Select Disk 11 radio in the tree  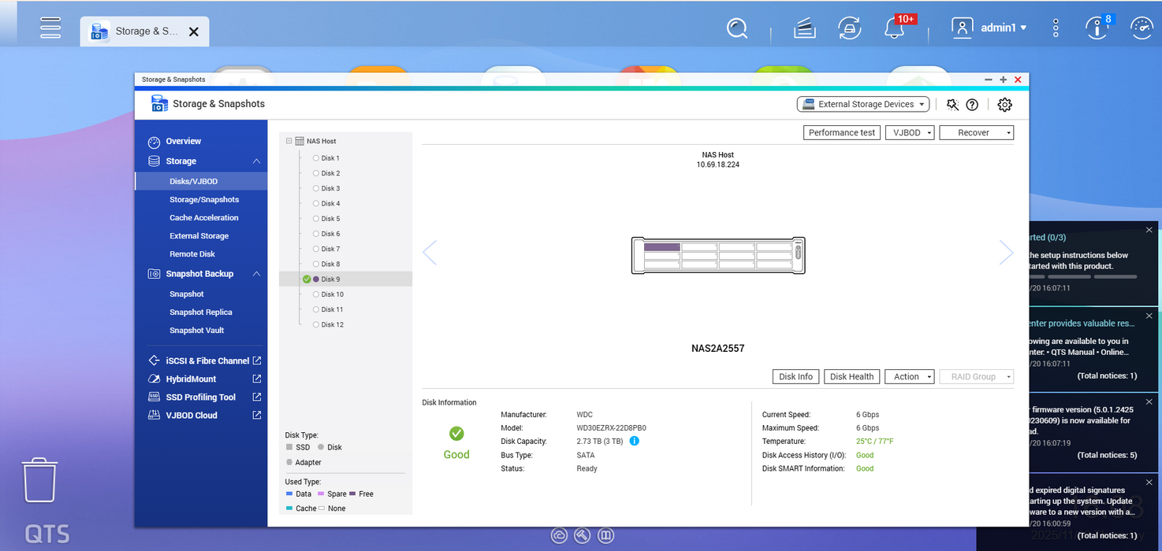[314, 309]
